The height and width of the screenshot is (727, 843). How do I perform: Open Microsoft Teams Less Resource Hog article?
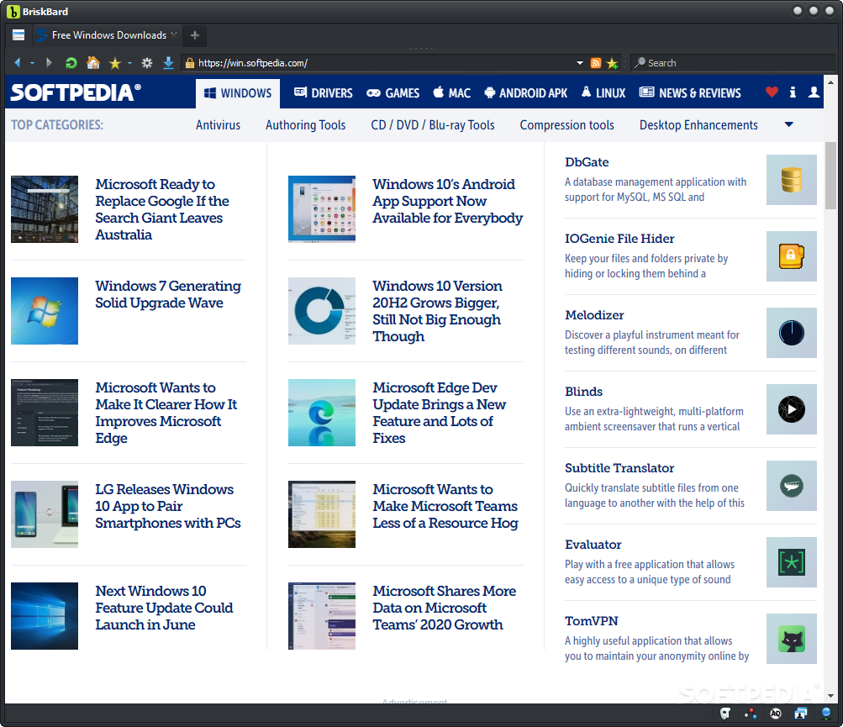(445, 506)
